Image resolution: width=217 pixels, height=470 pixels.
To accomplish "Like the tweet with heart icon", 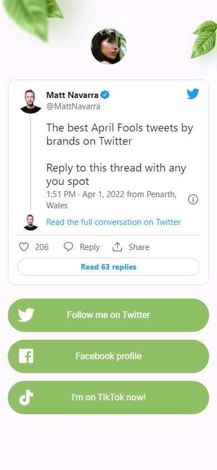I will click(24, 247).
